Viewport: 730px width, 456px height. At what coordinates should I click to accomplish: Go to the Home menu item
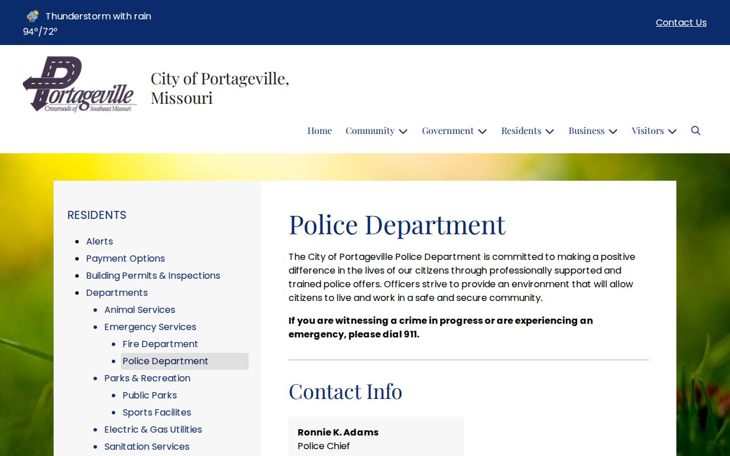(x=319, y=131)
